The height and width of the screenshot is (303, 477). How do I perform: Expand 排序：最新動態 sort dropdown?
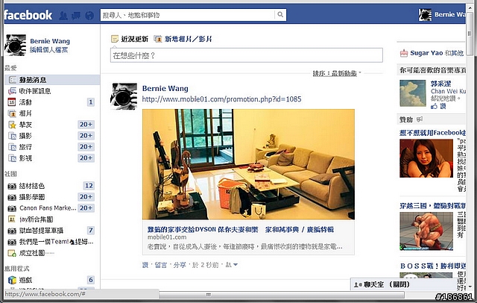point(337,73)
